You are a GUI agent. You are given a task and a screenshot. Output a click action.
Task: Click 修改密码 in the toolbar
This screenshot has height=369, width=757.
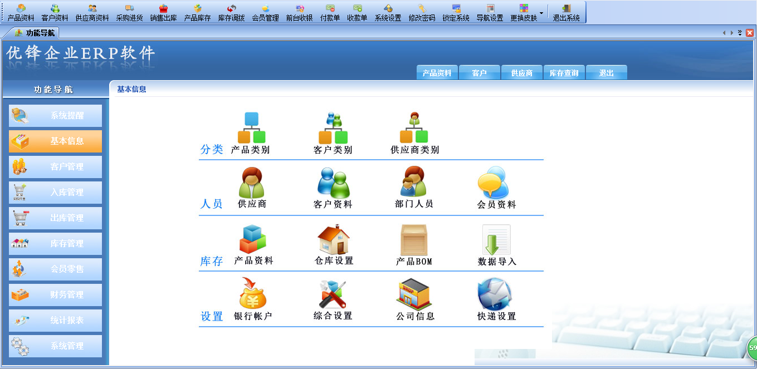pyautogui.click(x=422, y=12)
